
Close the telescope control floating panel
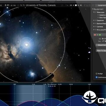(95, 35)
